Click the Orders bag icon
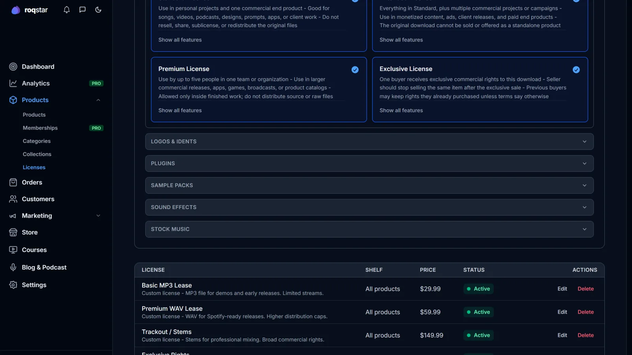This screenshot has height=355, width=632. [13, 182]
